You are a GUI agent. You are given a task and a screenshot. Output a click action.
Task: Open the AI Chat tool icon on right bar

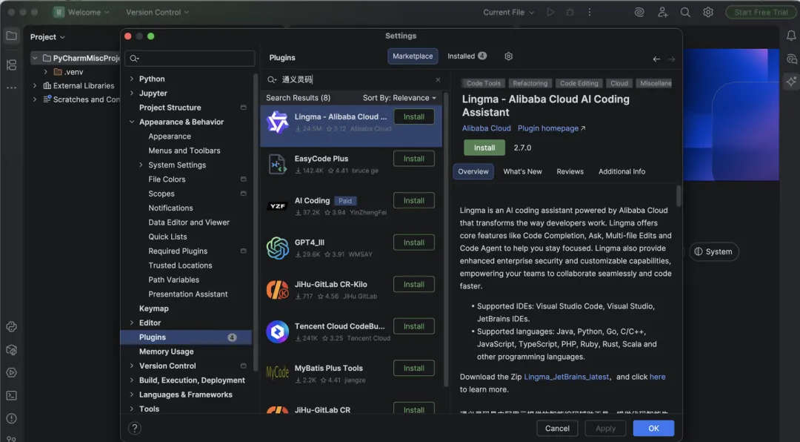pos(791,59)
